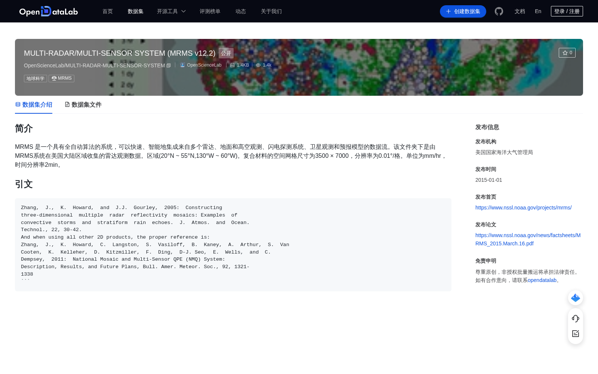Viewport: 598px width, 374px height.
Task: Click the OpenScienceLab avatar icon
Action: tap(183, 65)
